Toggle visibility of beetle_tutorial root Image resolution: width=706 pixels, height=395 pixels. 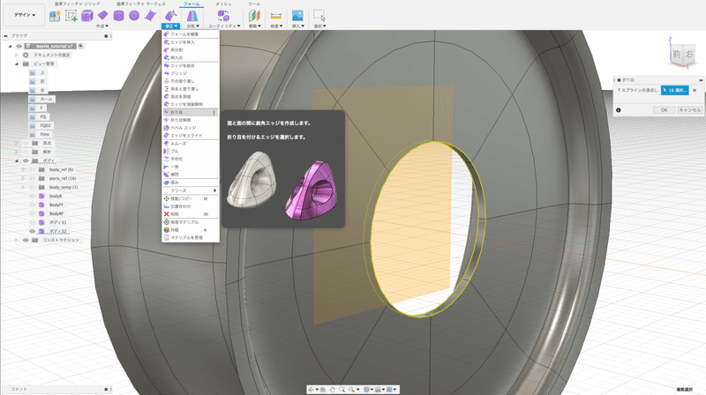click(x=19, y=47)
